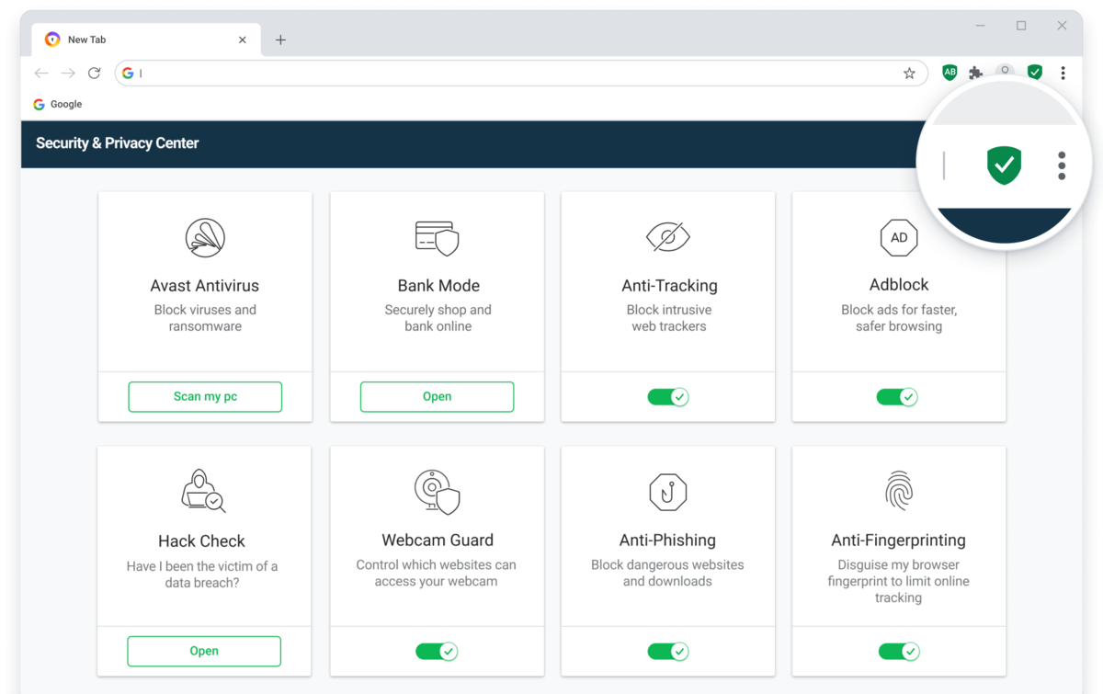Click the Anti-Phishing hook icon

click(x=668, y=493)
